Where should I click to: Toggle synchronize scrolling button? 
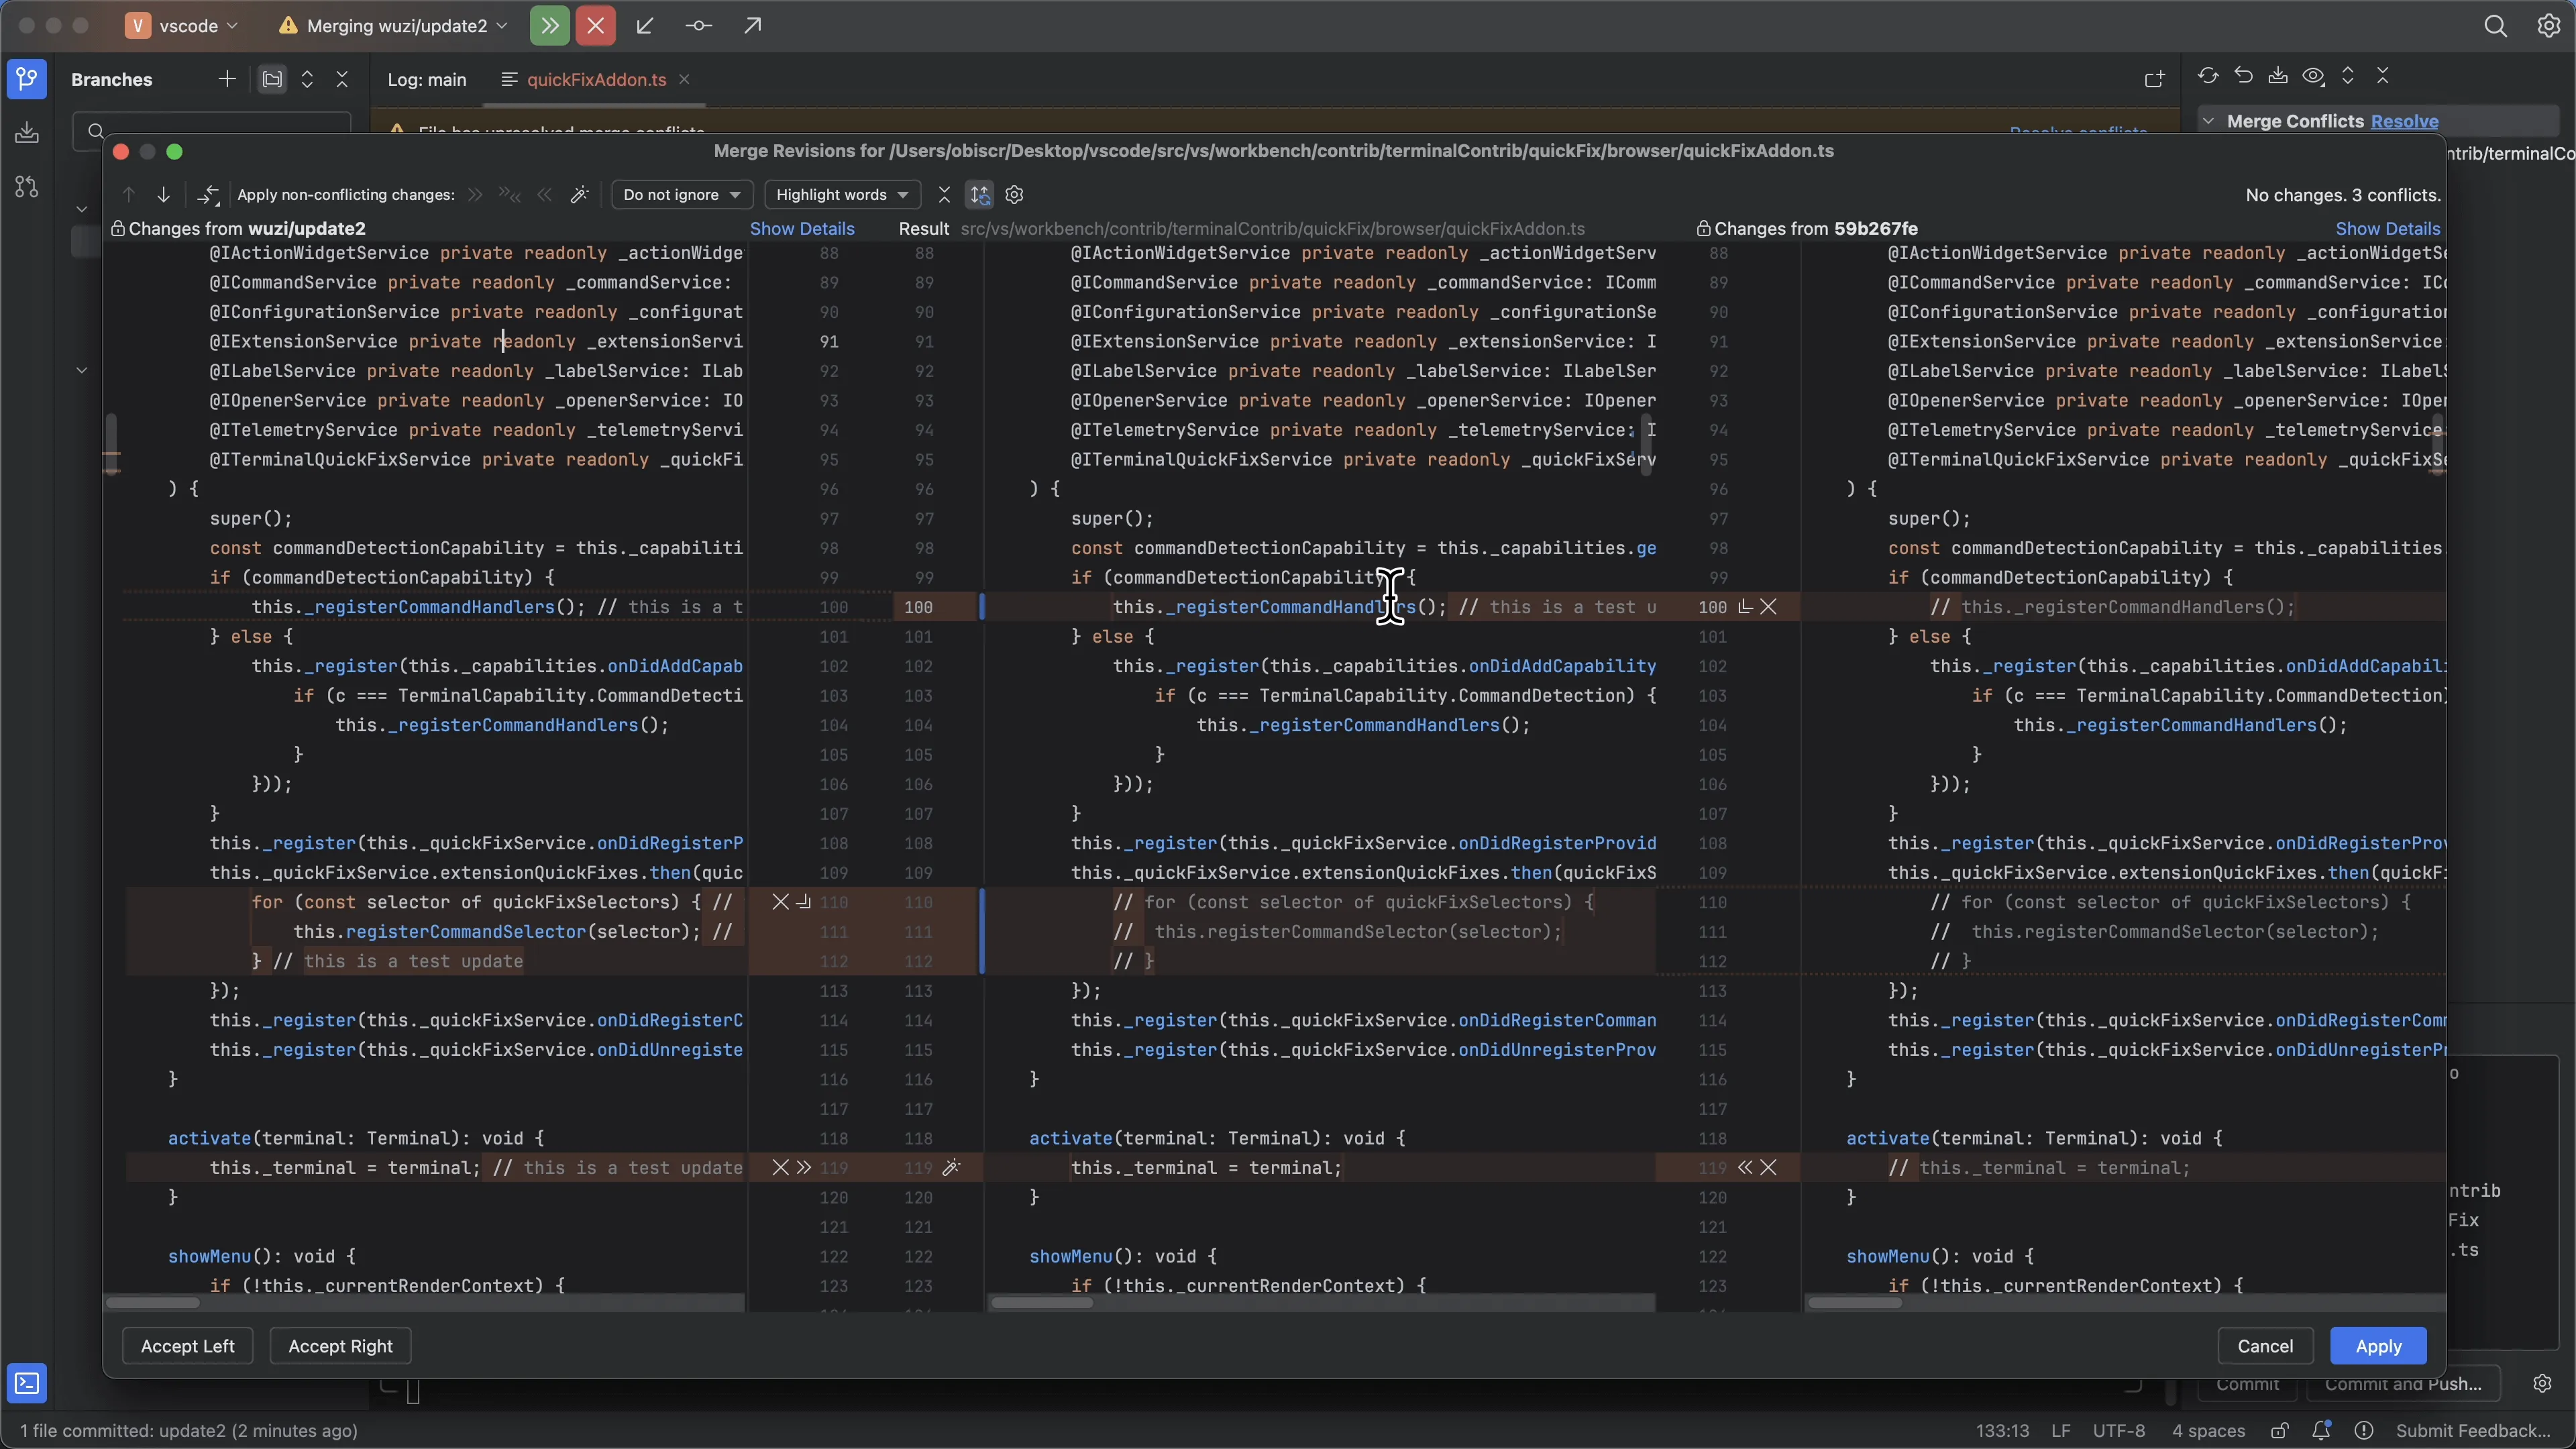[980, 195]
